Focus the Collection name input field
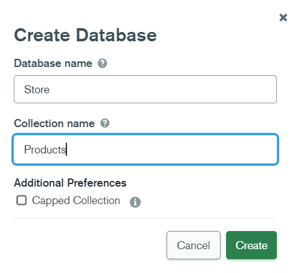Viewport: 295px width, 273px height. click(x=145, y=150)
